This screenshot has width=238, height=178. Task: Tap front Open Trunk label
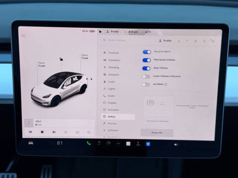coord(42,64)
